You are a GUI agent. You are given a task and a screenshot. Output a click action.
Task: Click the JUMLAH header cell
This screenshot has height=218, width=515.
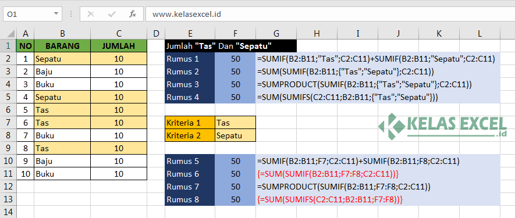(x=119, y=46)
